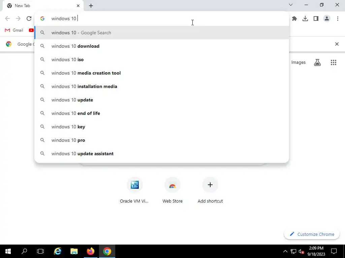Open the Downloads icon in toolbar

coord(305,19)
